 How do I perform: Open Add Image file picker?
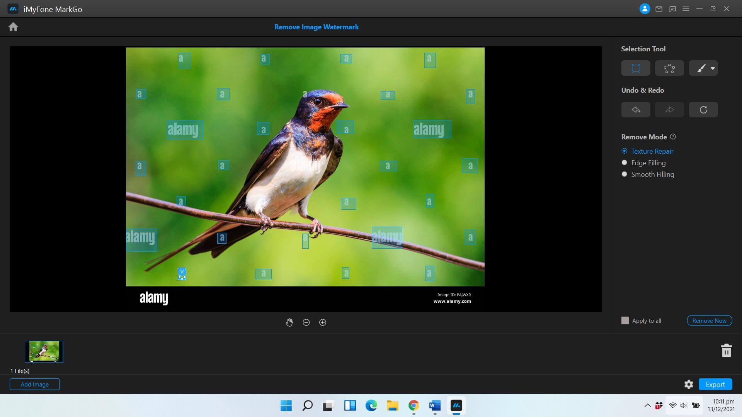pos(34,384)
